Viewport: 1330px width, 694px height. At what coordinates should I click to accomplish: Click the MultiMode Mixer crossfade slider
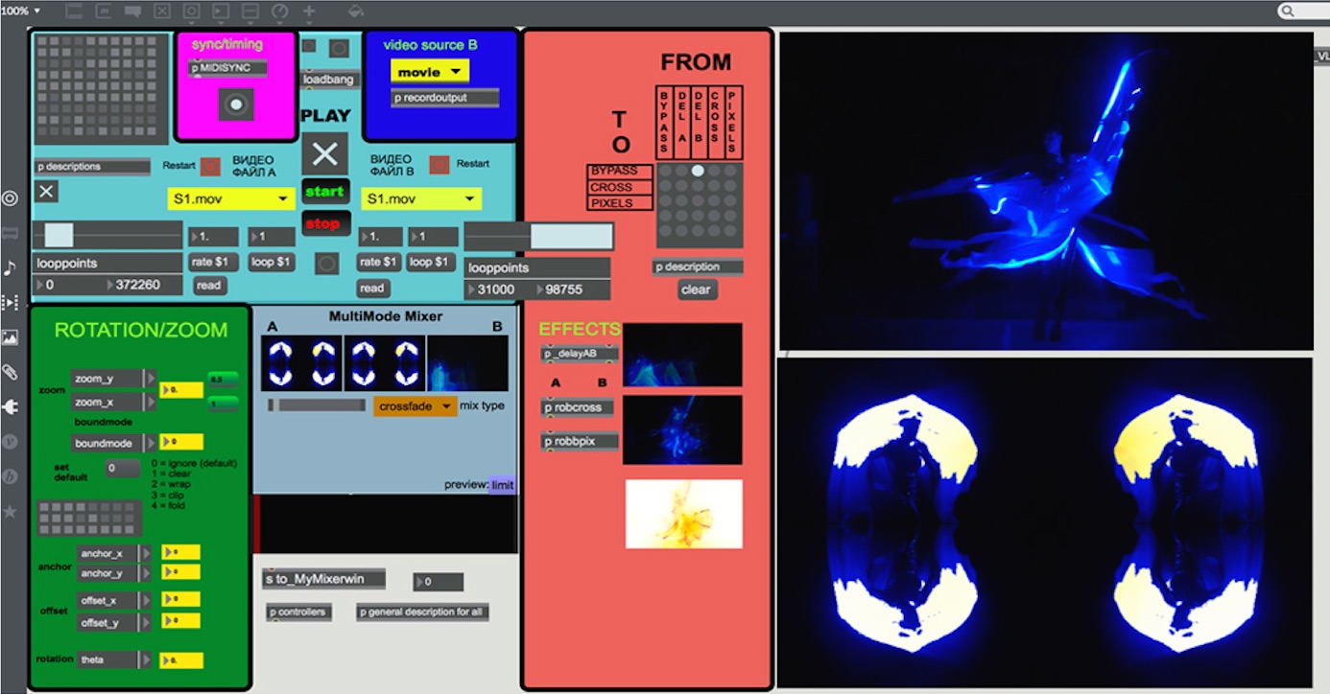(x=317, y=406)
